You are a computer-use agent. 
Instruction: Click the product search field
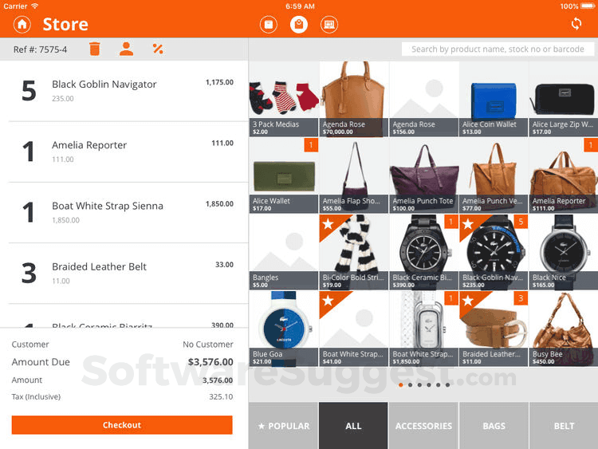(x=498, y=49)
